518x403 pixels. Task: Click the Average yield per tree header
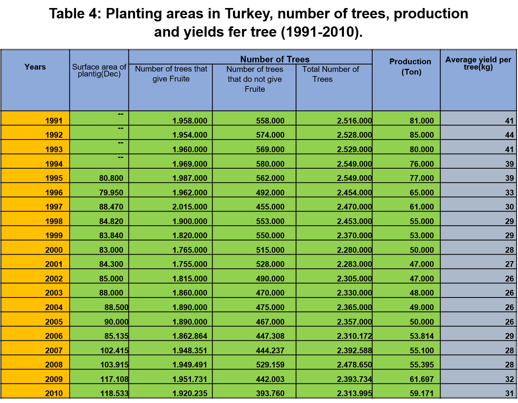tap(478, 63)
